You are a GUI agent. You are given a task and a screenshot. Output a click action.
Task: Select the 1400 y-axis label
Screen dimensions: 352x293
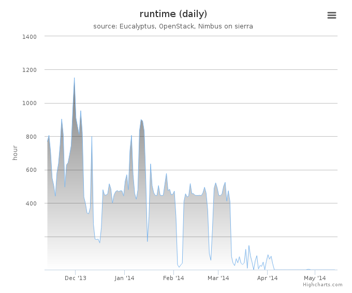click(29, 37)
